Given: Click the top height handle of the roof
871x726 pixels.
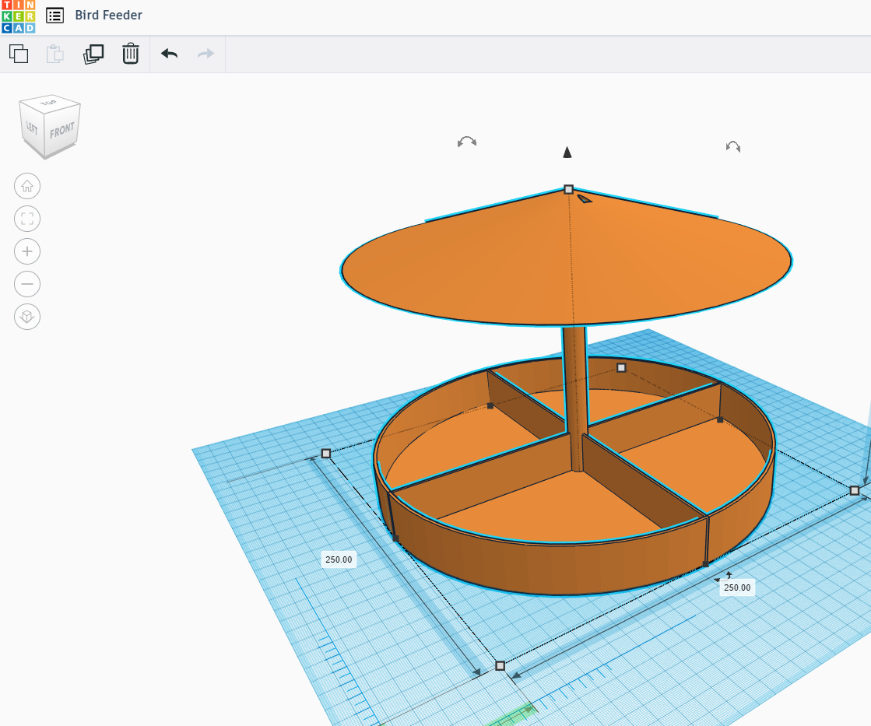Looking at the screenshot, I should [567, 189].
